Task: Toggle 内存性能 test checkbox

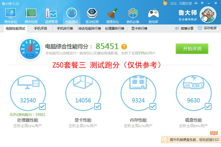Action: pyautogui.click(x=153, y=106)
